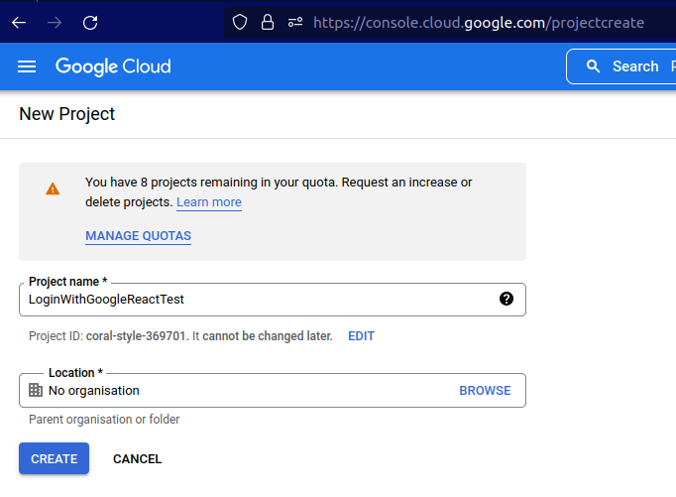The width and height of the screenshot is (676, 497).
Task: Click the orange quota warning triangle icon
Action: [53, 188]
